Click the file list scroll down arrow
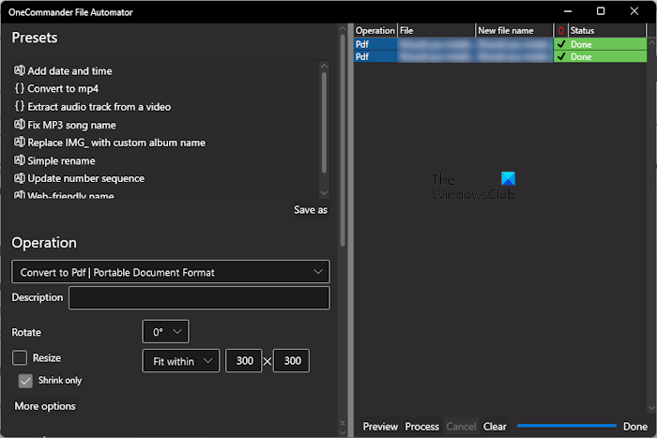This screenshot has height=438, width=657. tap(651, 407)
